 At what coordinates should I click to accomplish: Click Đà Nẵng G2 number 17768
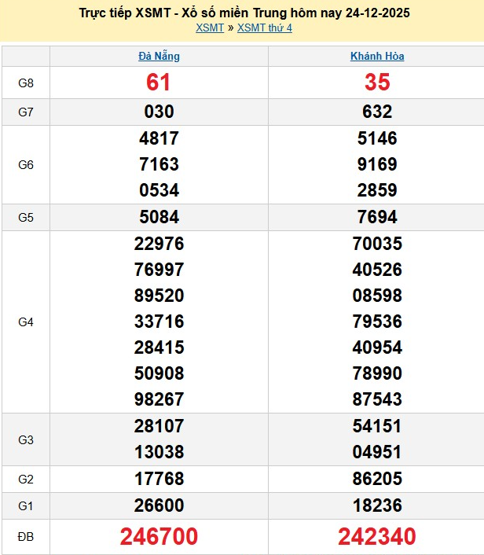(159, 479)
